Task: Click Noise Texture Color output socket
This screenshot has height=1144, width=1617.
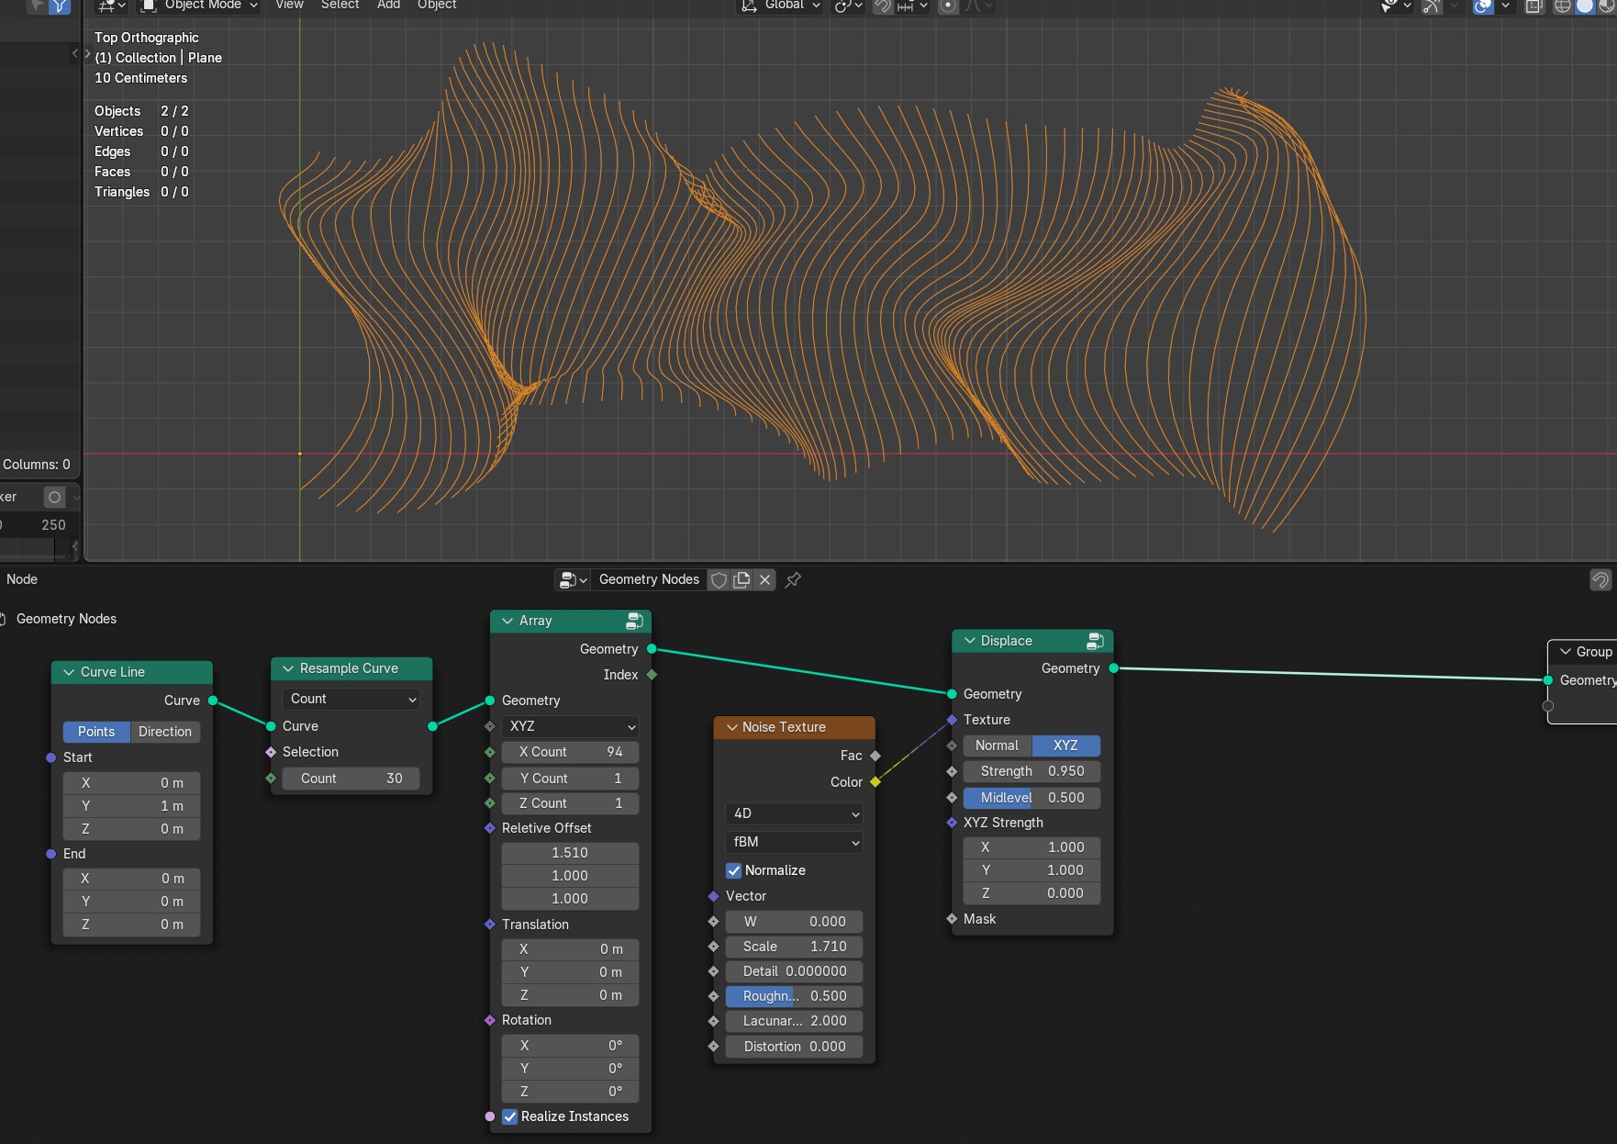Action: (x=875, y=782)
